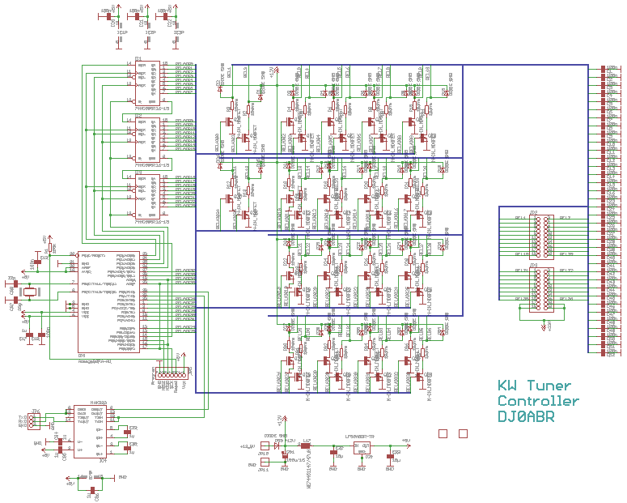This screenshot has height=503, width=627.
Task: Click the TXD/RXD serial header beside MAX232
Action: point(32,421)
